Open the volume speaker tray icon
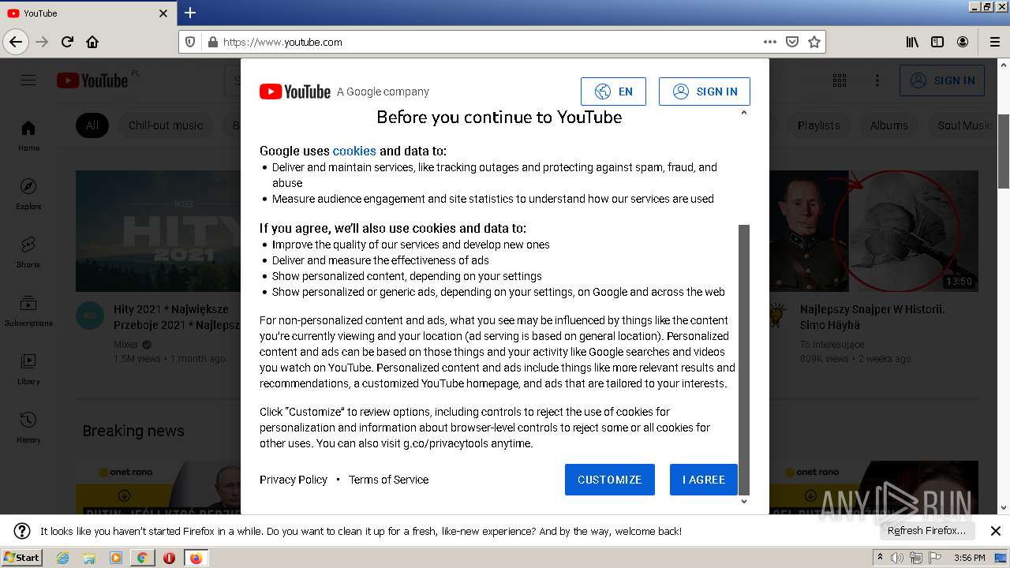The height and width of the screenshot is (568, 1010). (x=897, y=558)
